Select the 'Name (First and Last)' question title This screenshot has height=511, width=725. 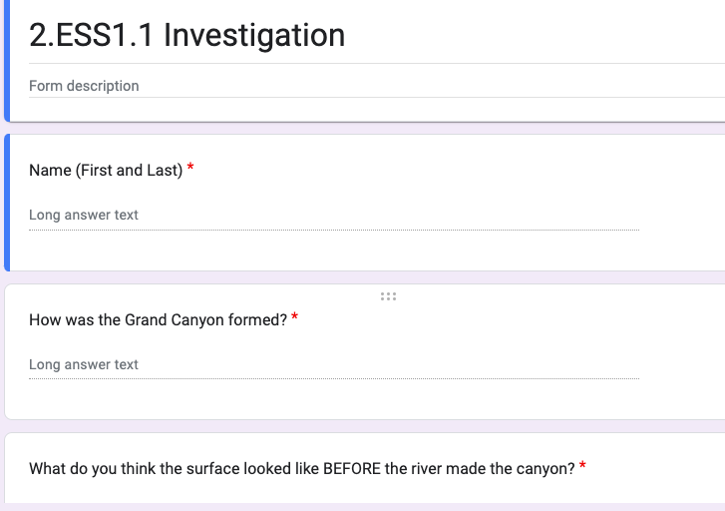tap(106, 170)
